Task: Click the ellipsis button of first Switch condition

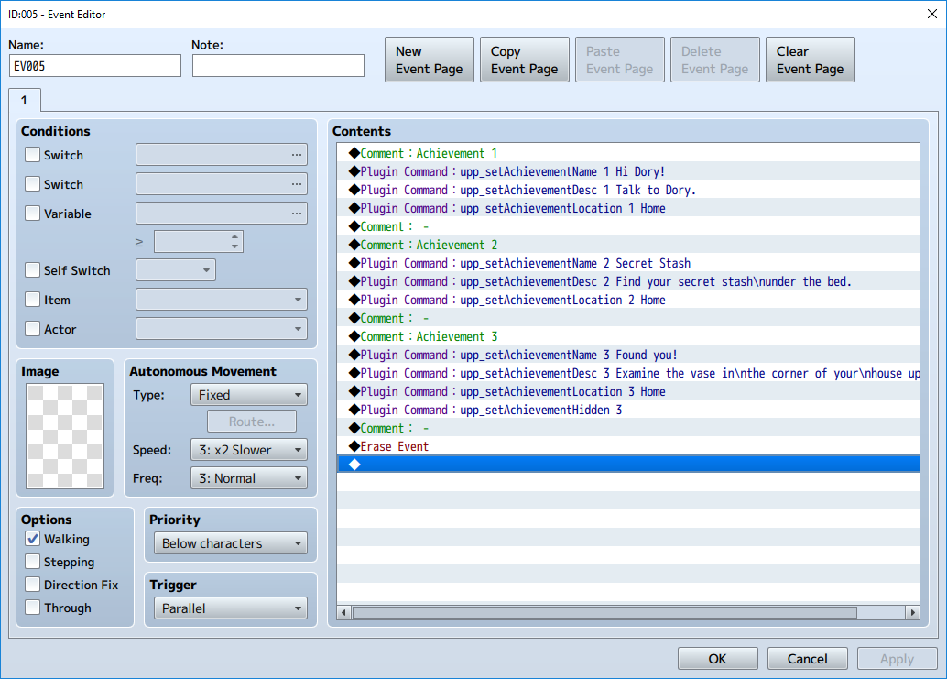Action: [x=296, y=155]
